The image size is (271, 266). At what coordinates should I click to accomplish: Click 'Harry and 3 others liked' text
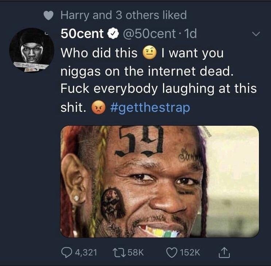pyautogui.click(x=123, y=15)
